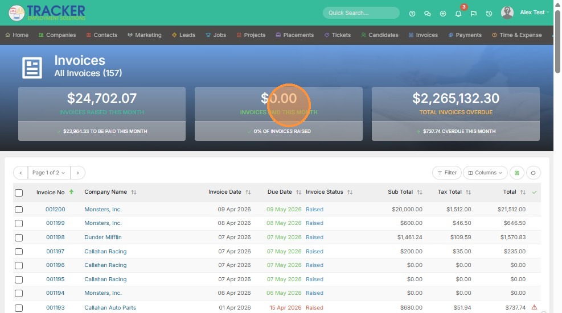Screen dimensions: 562x313
Task: Click Monsters, Inc. link for 001199
Action: 103,223
